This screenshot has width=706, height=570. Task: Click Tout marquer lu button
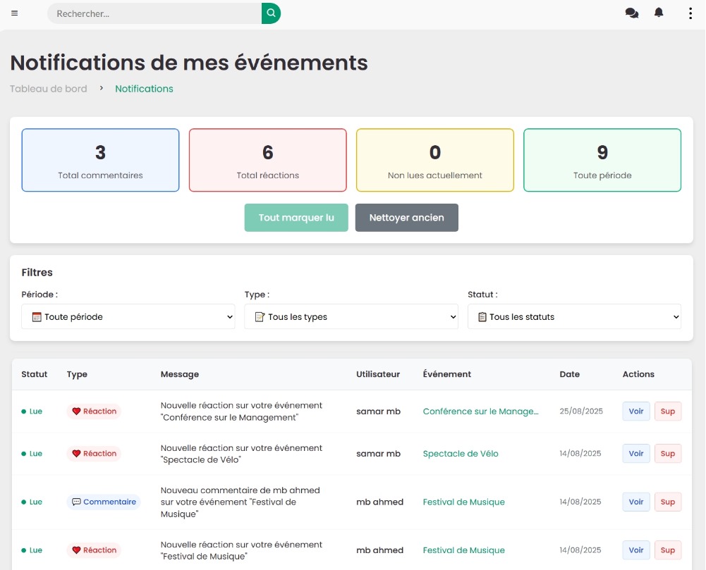296,218
